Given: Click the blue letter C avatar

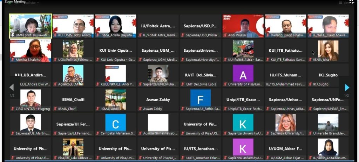Looking at the screenshot, I should pos(115,123).
